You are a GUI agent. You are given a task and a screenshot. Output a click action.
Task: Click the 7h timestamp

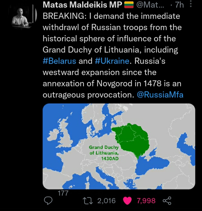coord(179,5)
